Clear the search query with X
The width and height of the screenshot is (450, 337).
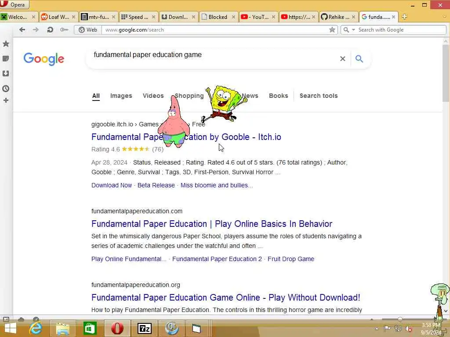[x=342, y=59]
